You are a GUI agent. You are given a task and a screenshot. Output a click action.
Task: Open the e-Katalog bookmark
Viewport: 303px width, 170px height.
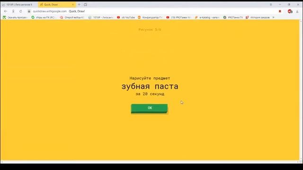[207, 17]
